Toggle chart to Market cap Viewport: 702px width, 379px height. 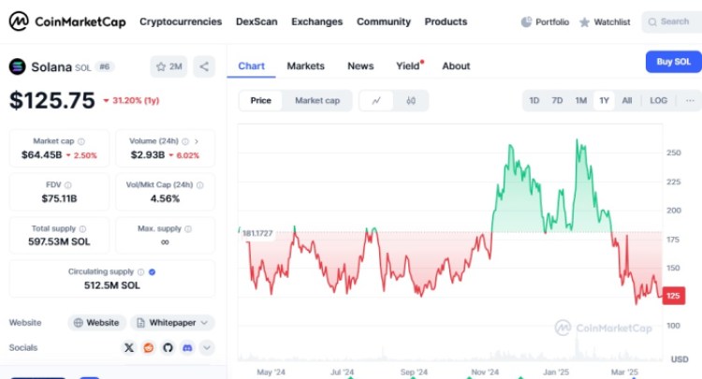[x=317, y=100]
